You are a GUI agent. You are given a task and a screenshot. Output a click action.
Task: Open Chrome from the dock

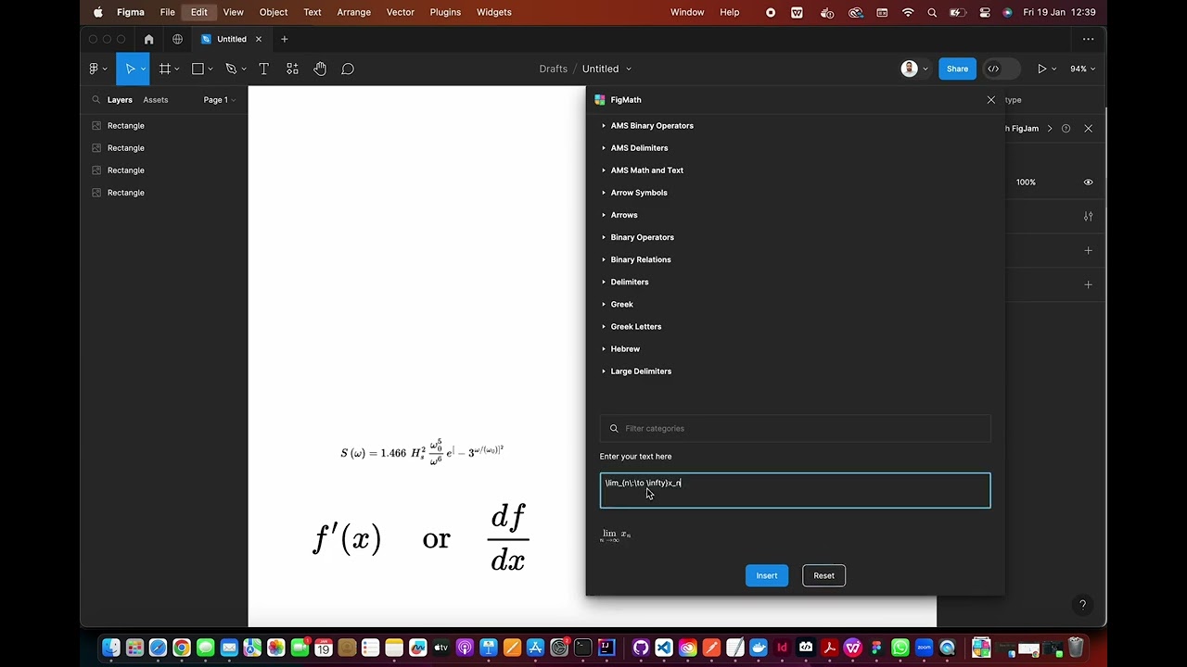point(182,648)
